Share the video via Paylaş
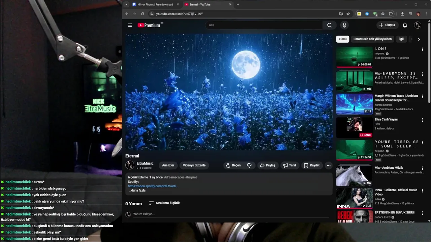The image size is (431, 242). coord(267,165)
